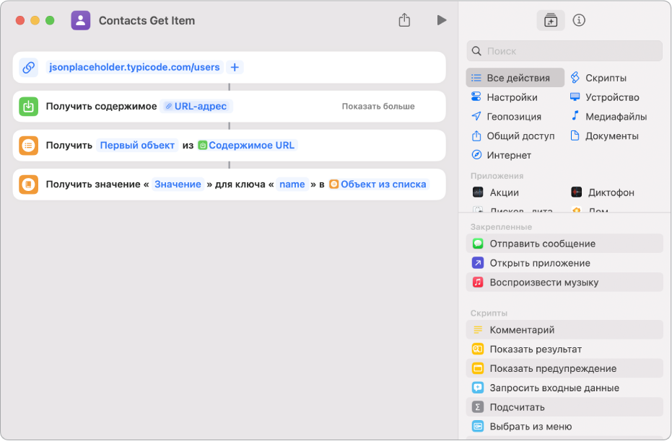This screenshot has height=441, width=672.
Task: Click the orange dictionary action icon
Action: 29,184
